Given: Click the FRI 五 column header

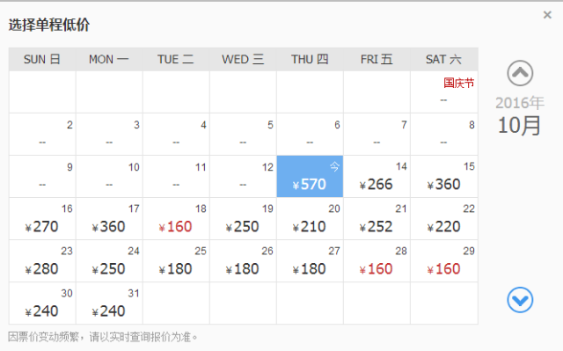Looking at the screenshot, I should [x=377, y=59].
